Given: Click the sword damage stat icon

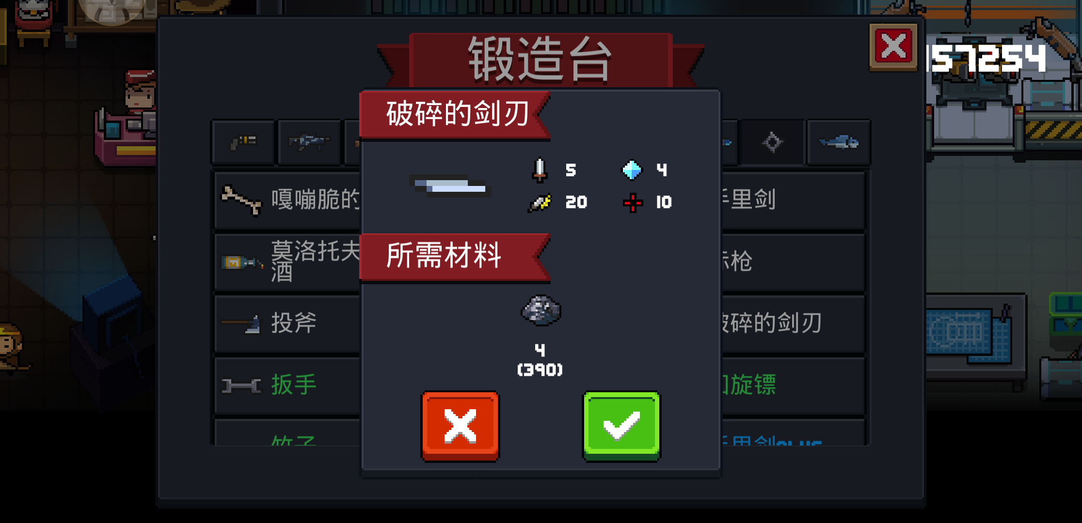Looking at the screenshot, I should [540, 170].
